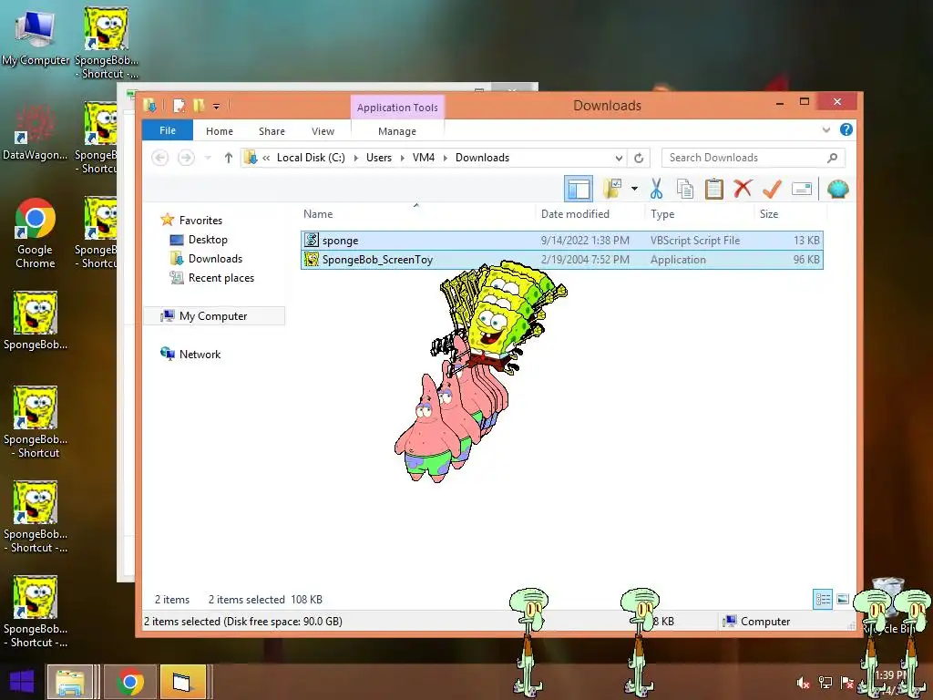The width and height of the screenshot is (933, 700).
Task: Toggle the navigation pane layout button
Action: [x=579, y=190]
